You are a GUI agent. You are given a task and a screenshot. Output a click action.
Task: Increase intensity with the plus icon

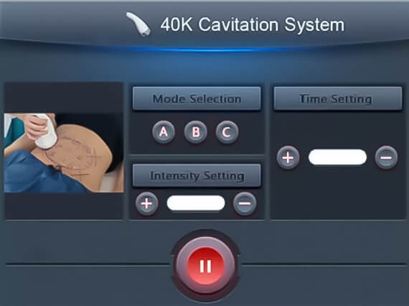click(x=147, y=204)
